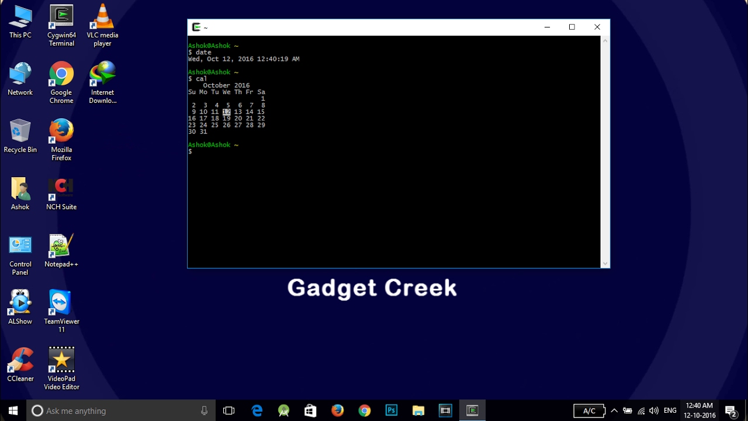748x421 pixels.
Task: Click the terminal scrollbar up arrow
Action: point(605,40)
